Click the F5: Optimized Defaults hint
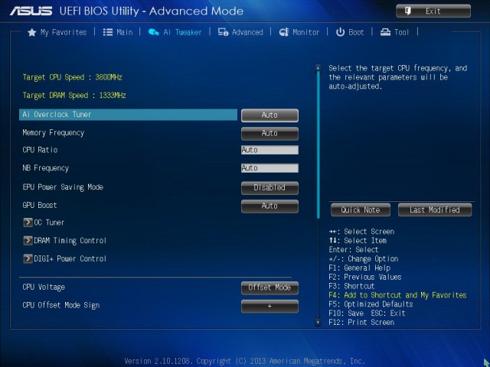 (x=371, y=304)
